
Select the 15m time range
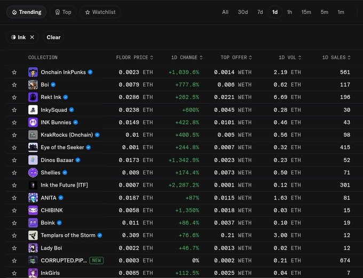pos(306,12)
